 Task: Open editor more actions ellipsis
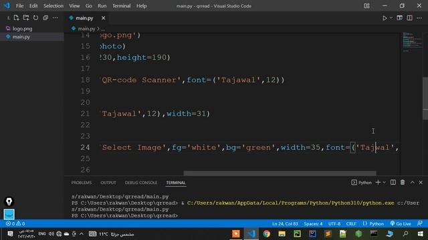coord(419,18)
